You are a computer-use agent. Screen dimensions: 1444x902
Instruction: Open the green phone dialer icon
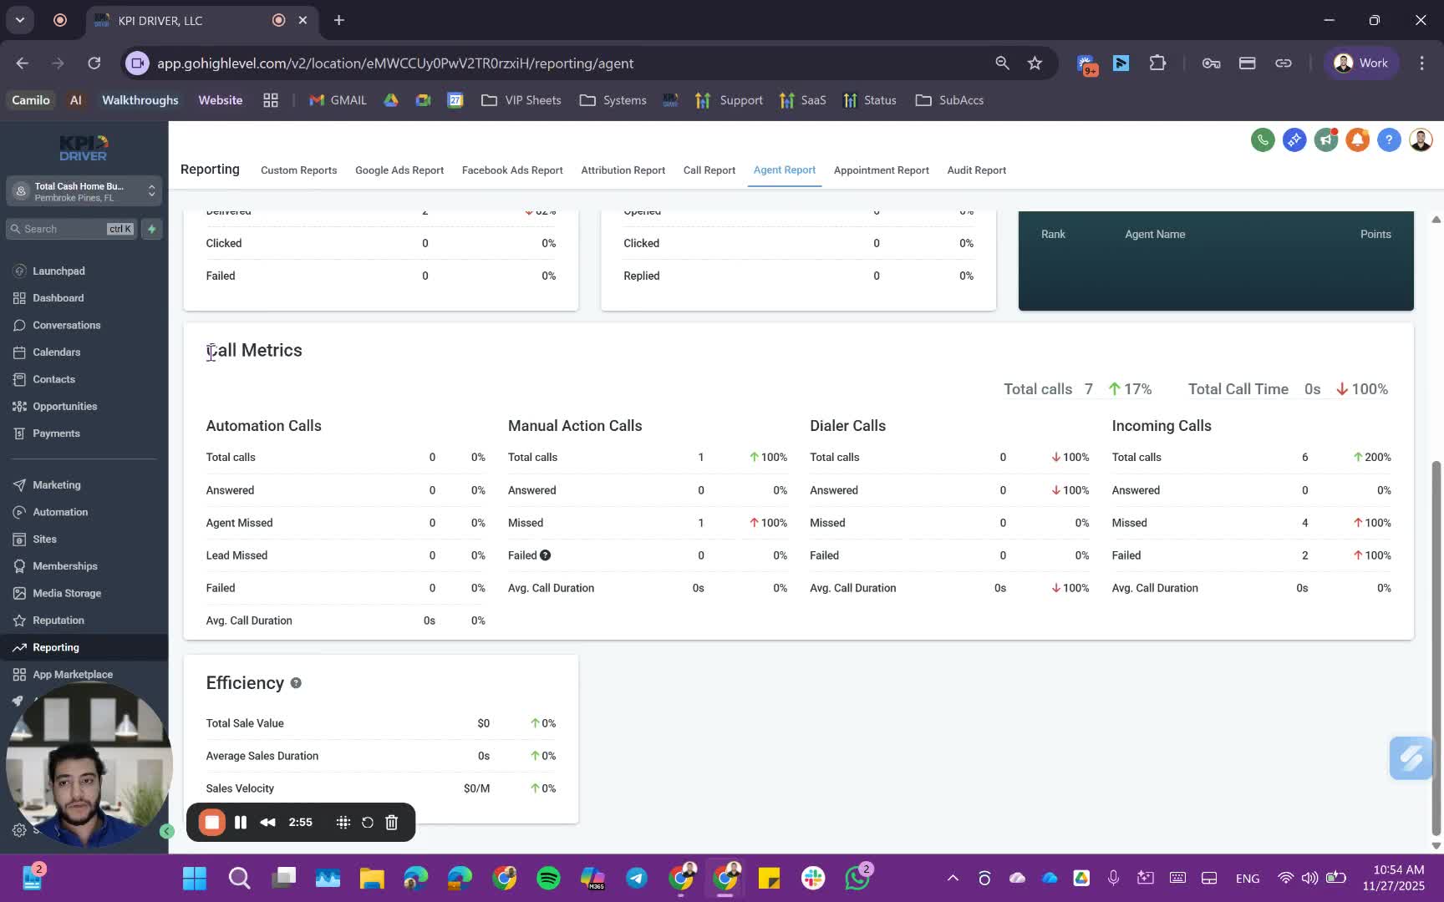[x=1263, y=139]
